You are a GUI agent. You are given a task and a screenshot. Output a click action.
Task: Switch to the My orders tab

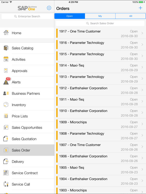(100, 16)
